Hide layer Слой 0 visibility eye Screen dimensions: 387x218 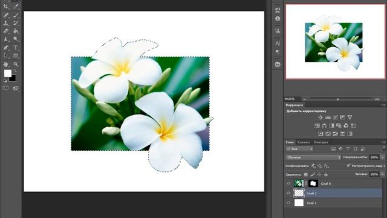click(288, 183)
